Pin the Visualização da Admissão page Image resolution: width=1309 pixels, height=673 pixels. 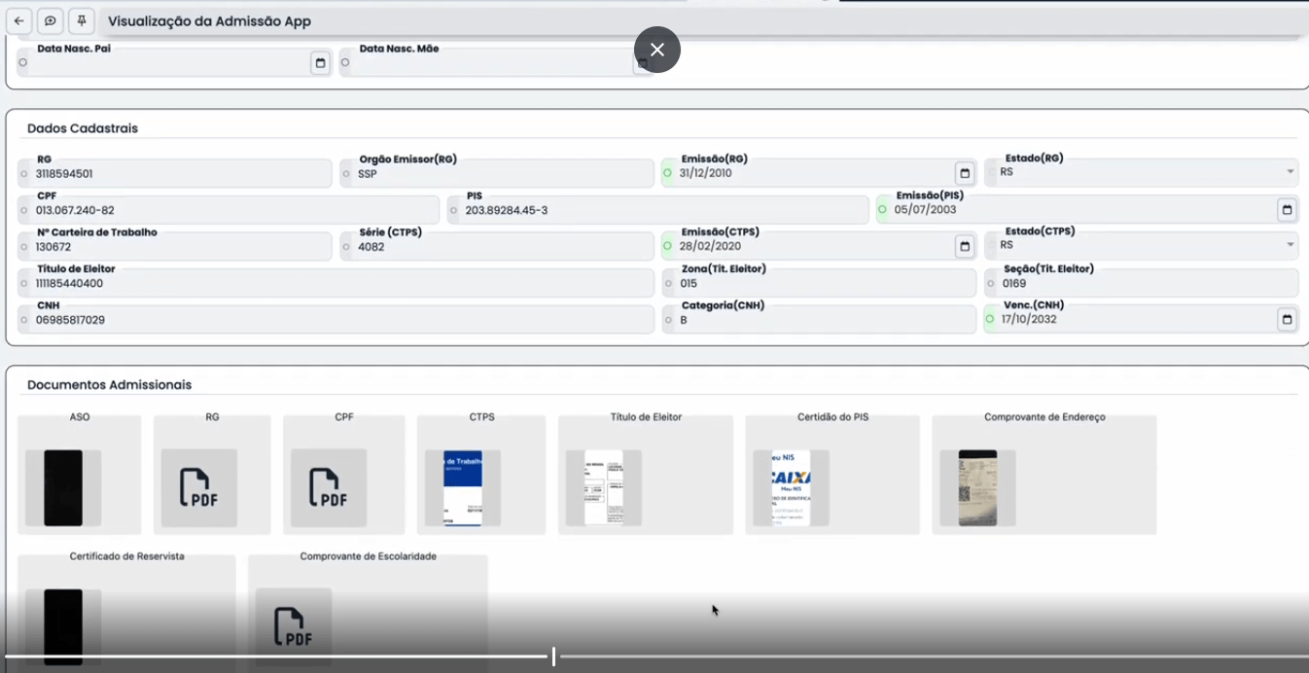[x=82, y=20]
